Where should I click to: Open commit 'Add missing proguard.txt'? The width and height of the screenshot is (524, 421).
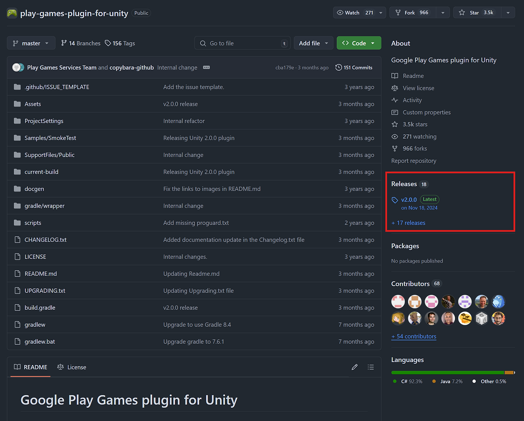tap(196, 223)
